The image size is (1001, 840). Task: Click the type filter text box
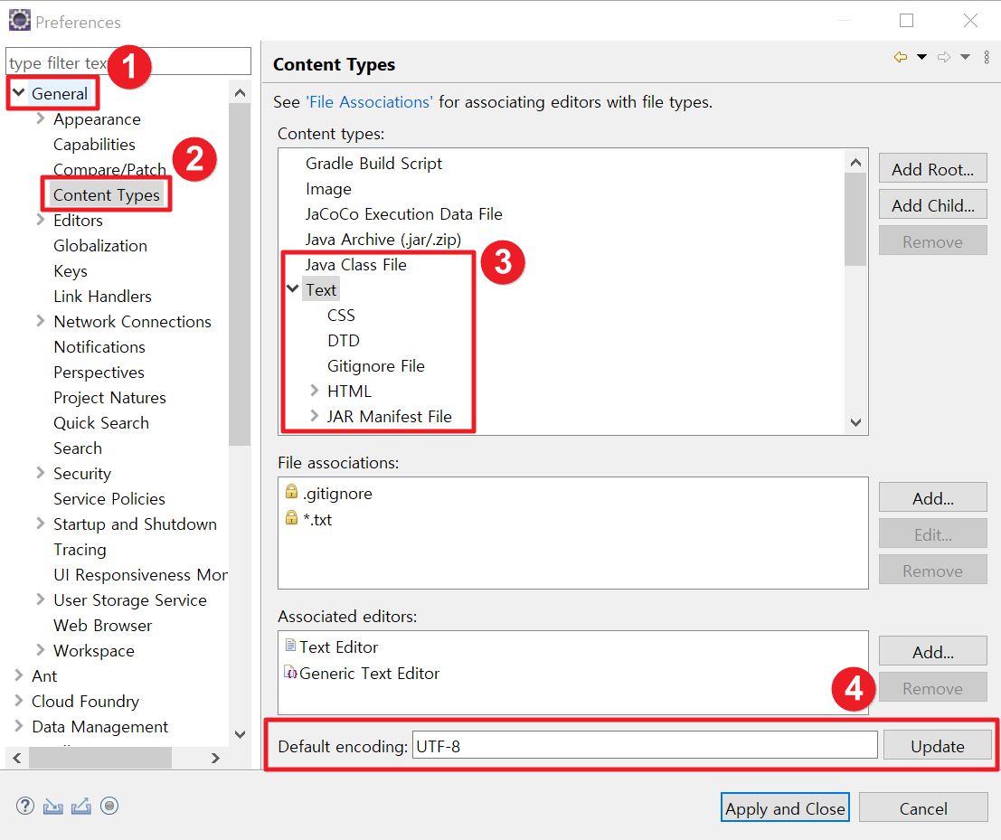click(x=128, y=61)
